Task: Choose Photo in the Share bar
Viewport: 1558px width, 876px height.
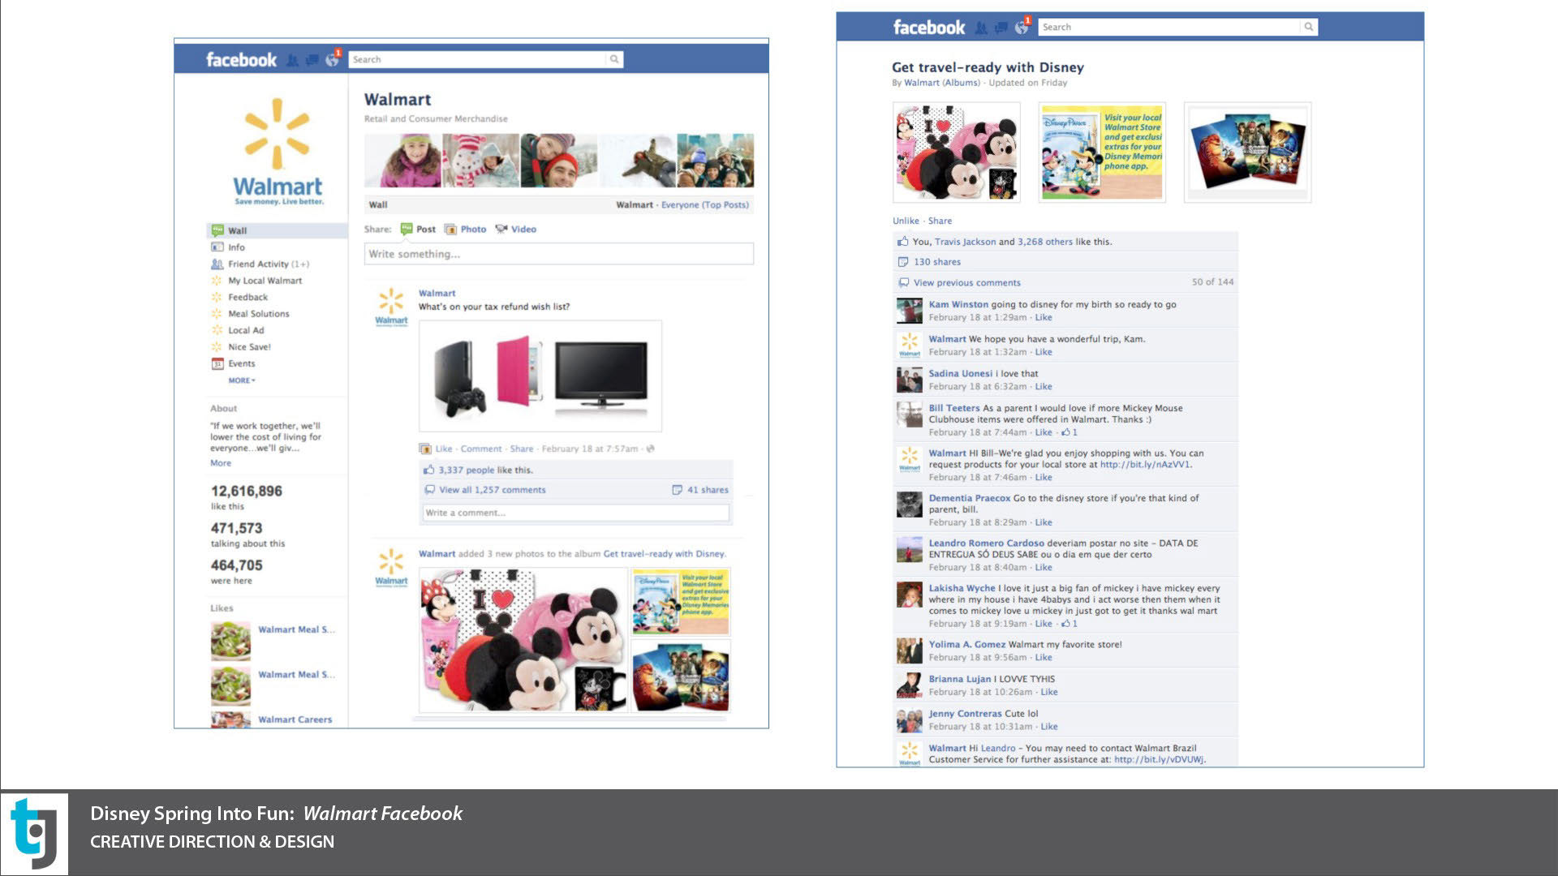Action: coord(466,230)
